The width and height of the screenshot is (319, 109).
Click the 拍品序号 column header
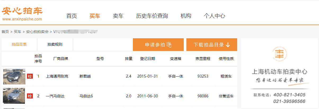(38, 59)
